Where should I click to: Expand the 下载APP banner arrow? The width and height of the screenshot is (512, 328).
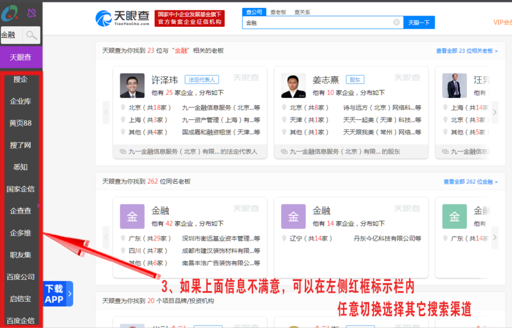(70, 293)
